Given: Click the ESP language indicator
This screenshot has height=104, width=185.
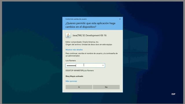Looking at the screenshot, I should coord(173,94).
